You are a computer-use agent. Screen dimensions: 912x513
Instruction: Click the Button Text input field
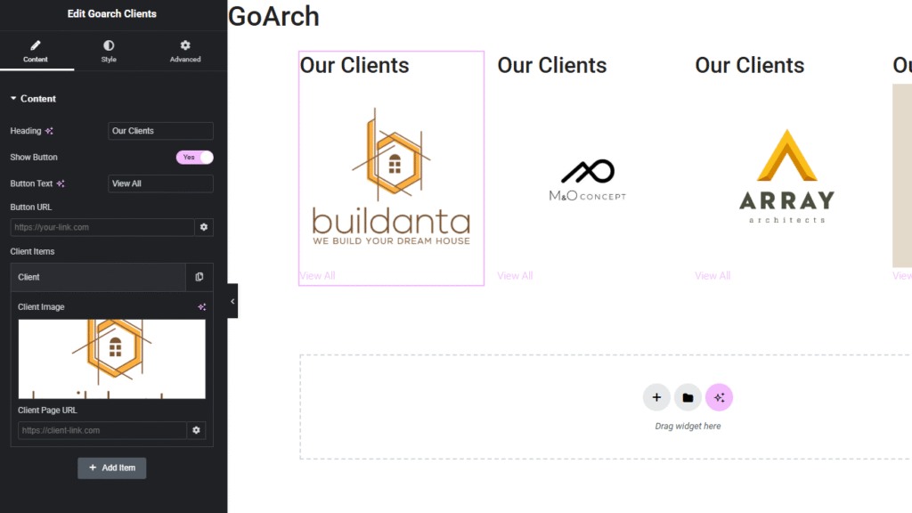click(160, 183)
